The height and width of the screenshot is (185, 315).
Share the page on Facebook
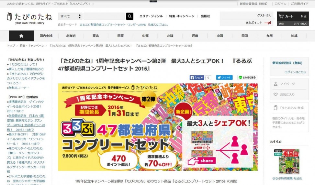click(197, 78)
